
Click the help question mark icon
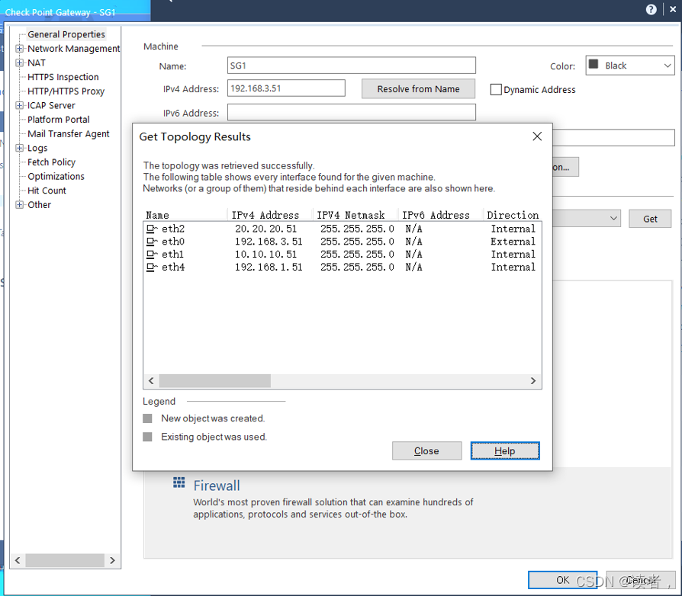[651, 10]
